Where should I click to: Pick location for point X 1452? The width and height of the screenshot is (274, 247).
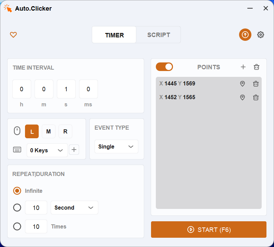tap(242, 97)
